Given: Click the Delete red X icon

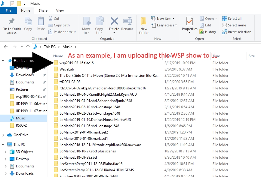Looking at the screenshot, I should [114, 21].
